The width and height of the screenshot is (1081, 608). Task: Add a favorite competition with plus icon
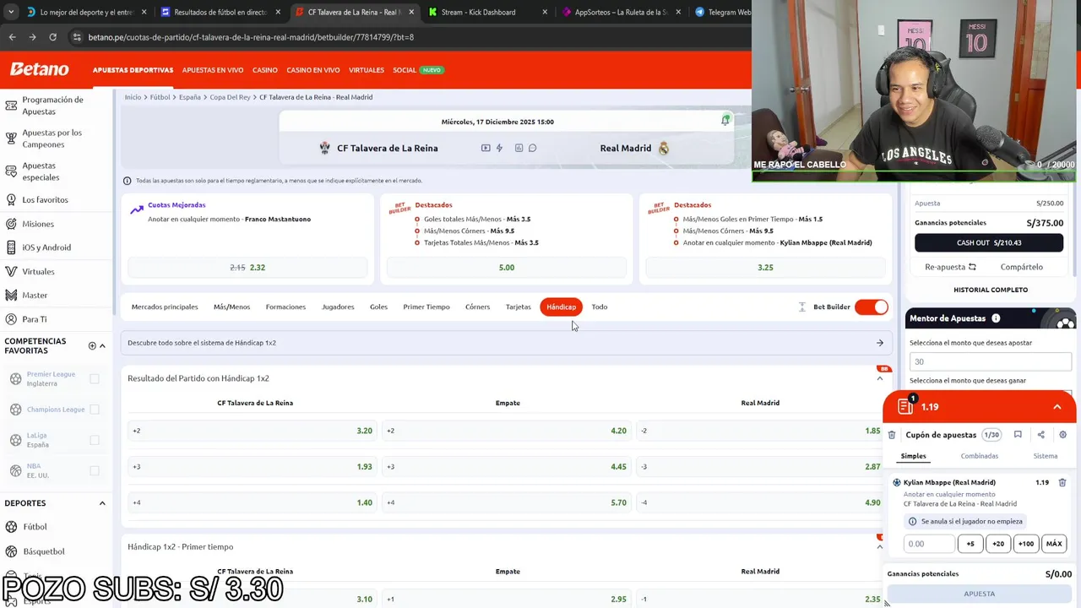[x=92, y=345]
